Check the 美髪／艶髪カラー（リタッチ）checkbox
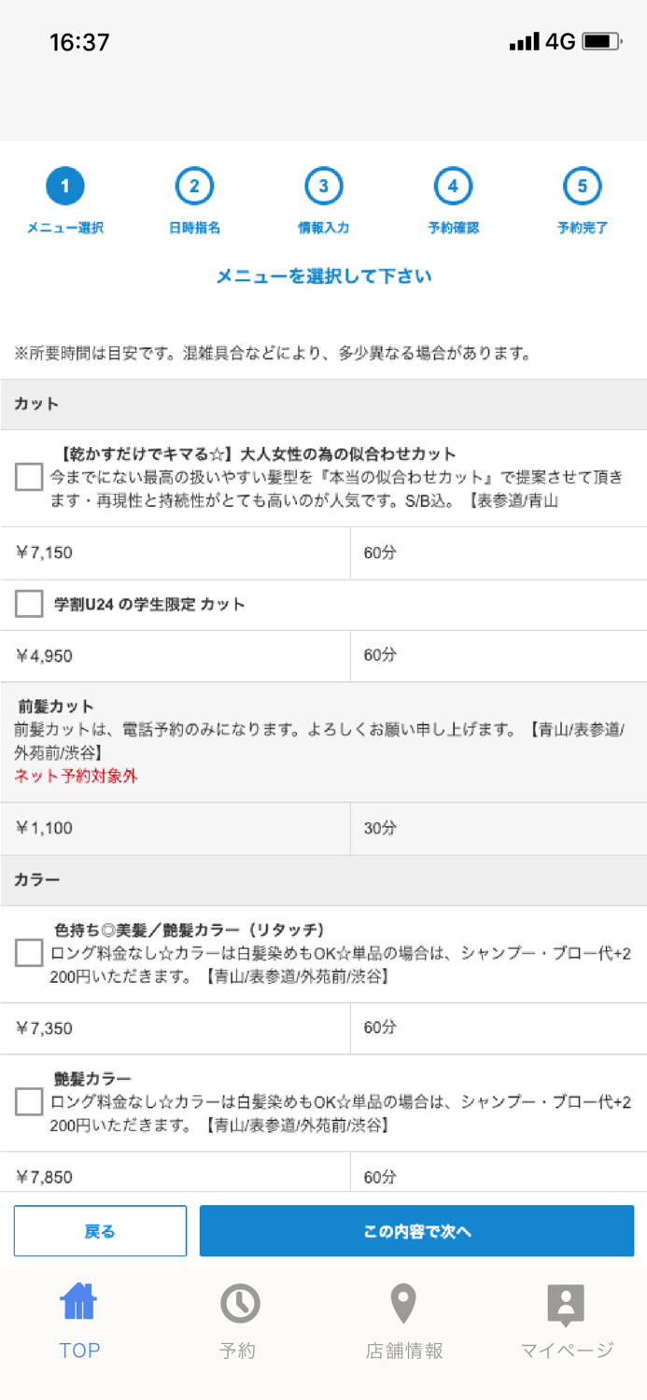Image resolution: width=647 pixels, height=1400 pixels. click(x=28, y=953)
